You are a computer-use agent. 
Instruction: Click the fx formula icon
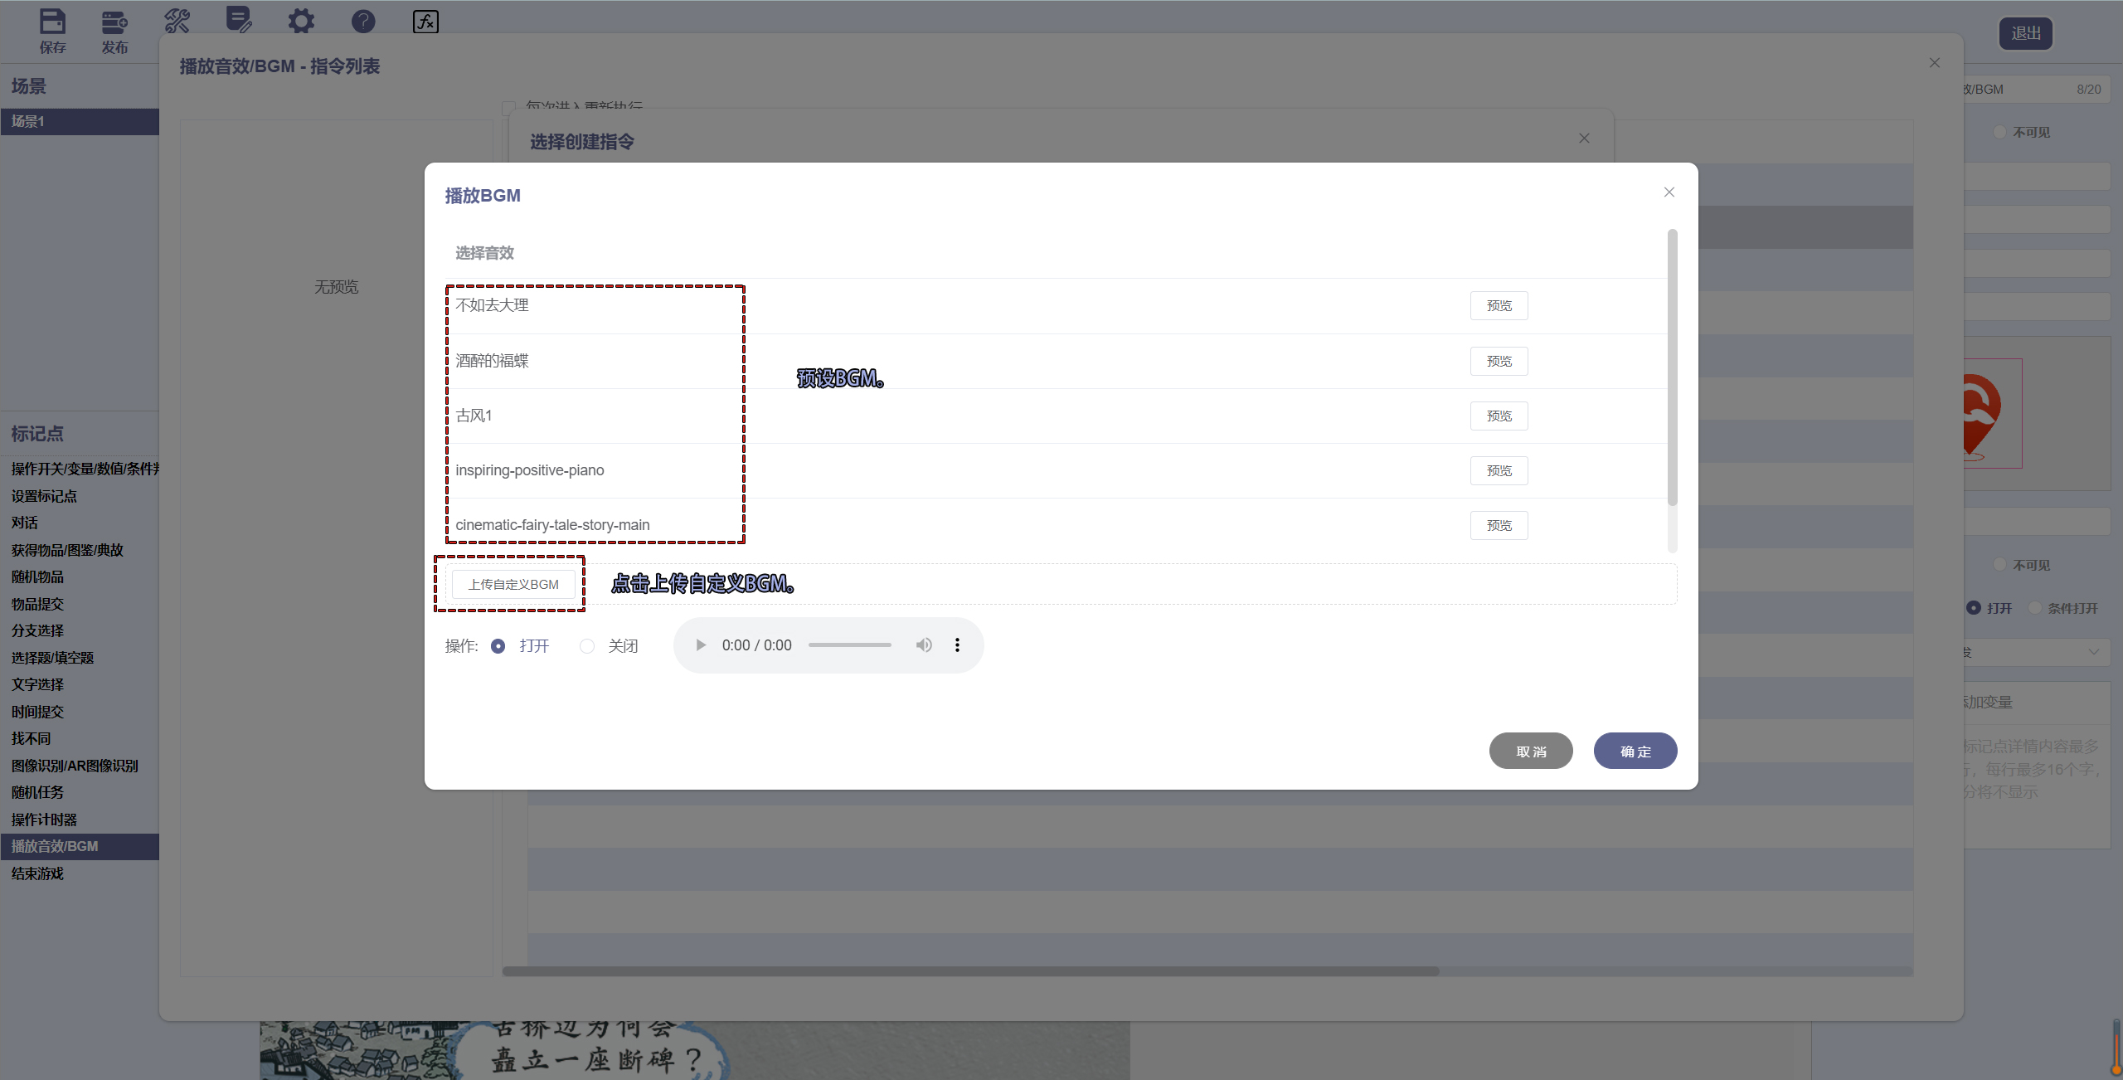425,22
